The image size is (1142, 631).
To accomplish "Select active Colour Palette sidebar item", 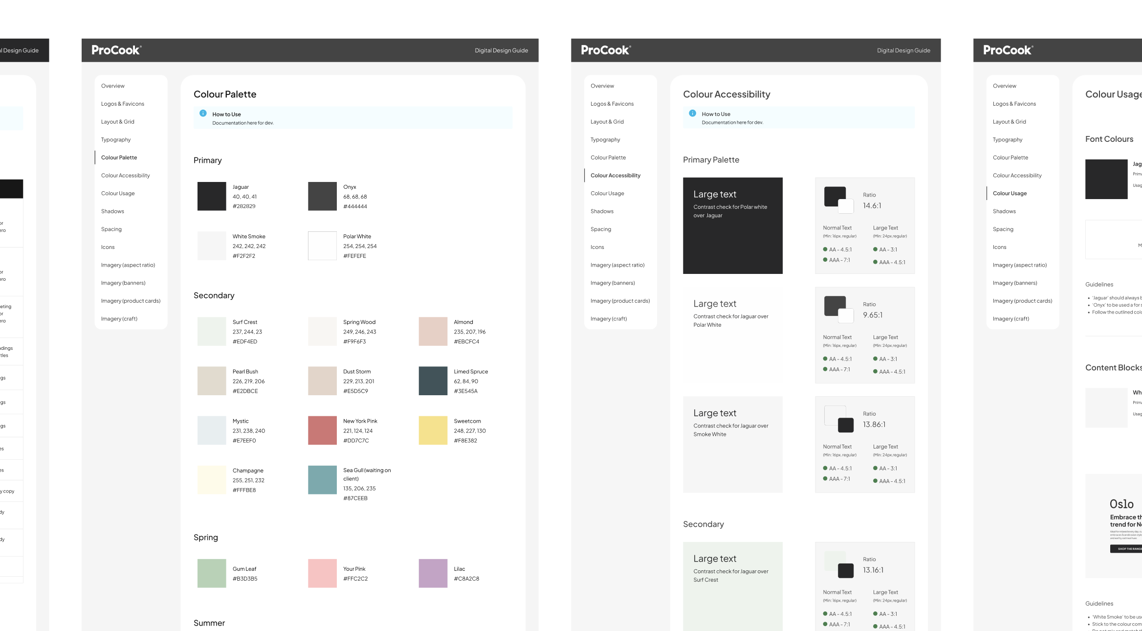I will (119, 158).
